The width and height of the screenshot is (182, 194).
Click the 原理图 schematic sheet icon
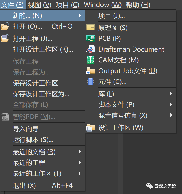(x=90, y=28)
